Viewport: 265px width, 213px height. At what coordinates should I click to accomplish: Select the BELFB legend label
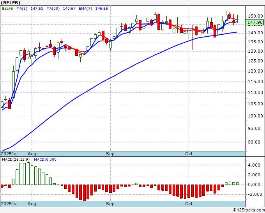pos(7,9)
